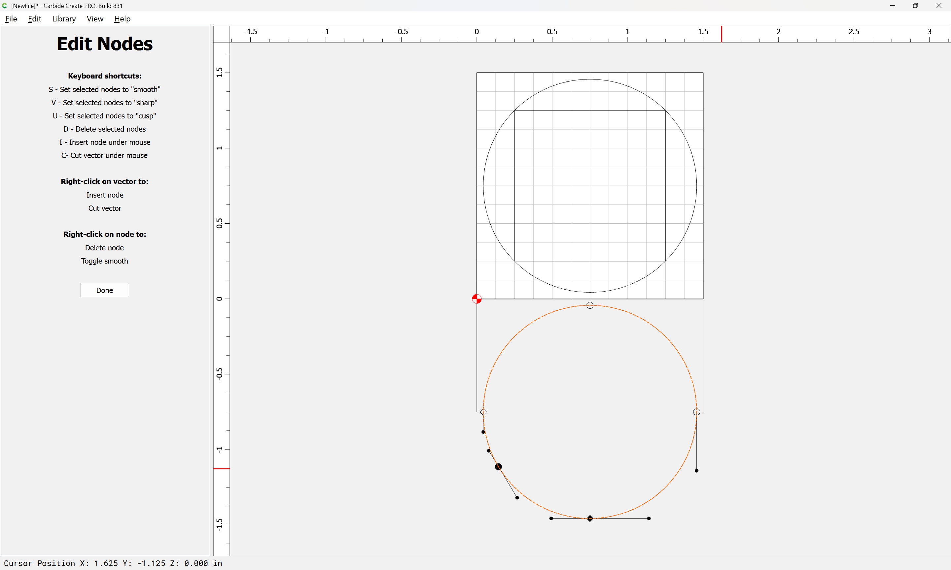Click the Carbide Create app icon in title bar
This screenshot has height=570, width=951.
(x=5, y=6)
